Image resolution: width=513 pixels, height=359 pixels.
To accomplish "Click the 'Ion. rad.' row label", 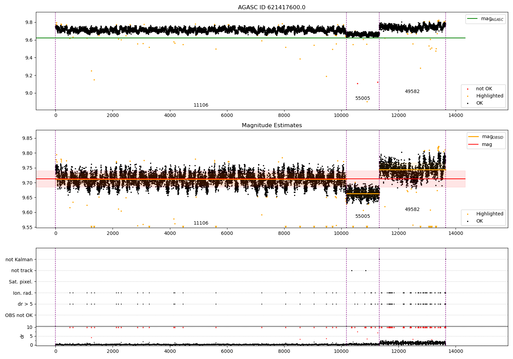I will [x=23, y=293].
